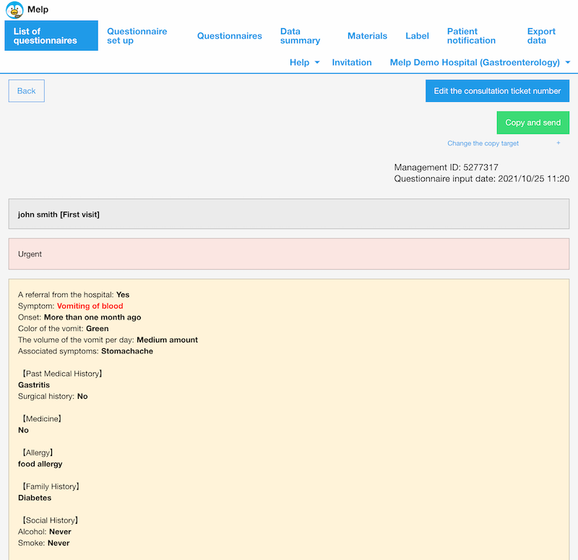
Task: Go to Questionnaire set up tab
Action: point(137,35)
